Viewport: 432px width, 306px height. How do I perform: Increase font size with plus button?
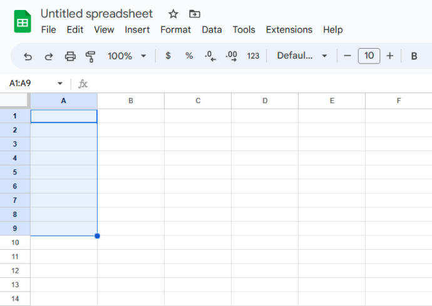pos(389,56)
